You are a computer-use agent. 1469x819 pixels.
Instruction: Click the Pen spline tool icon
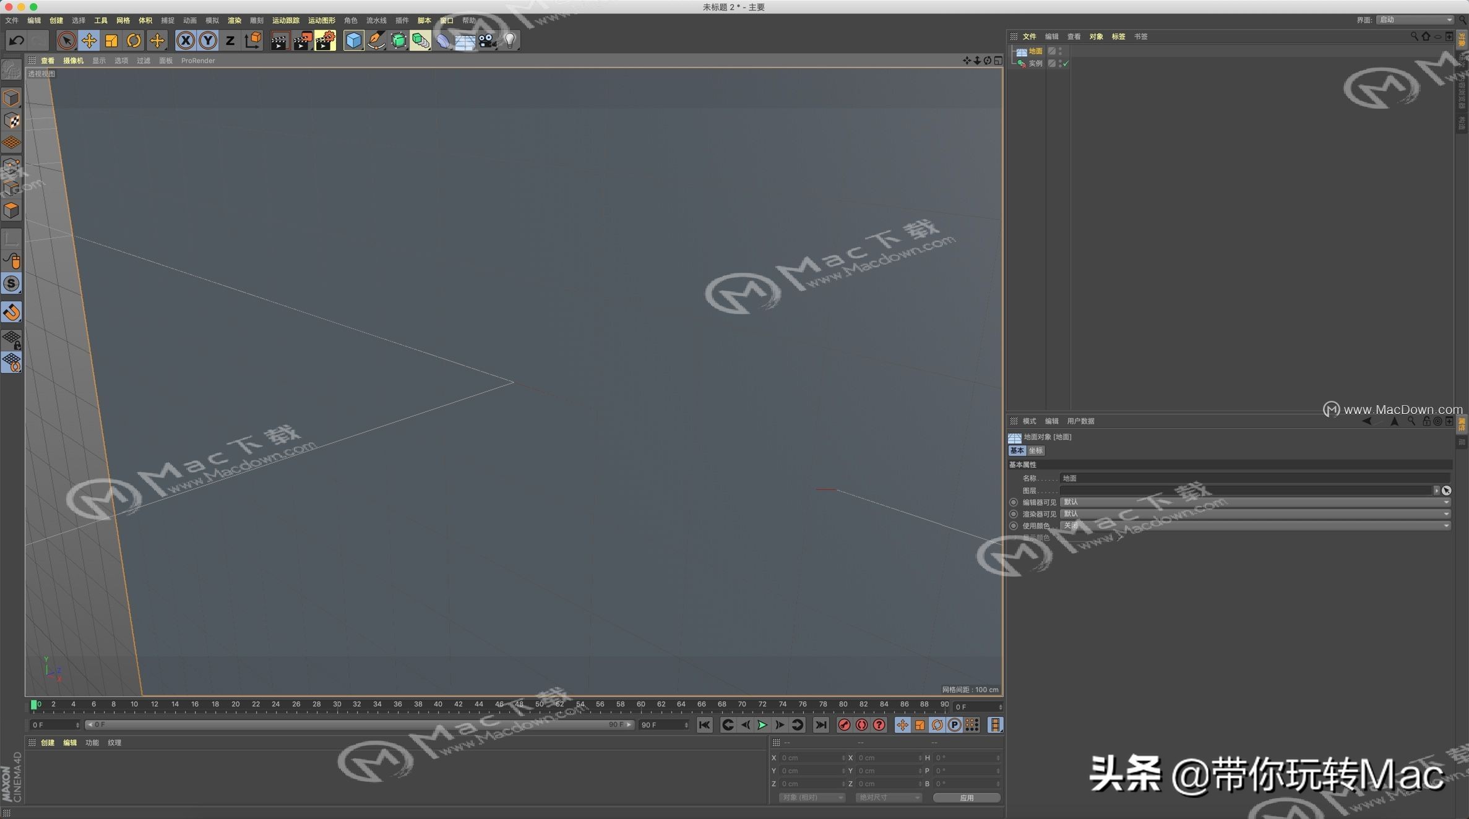[376, 40]
